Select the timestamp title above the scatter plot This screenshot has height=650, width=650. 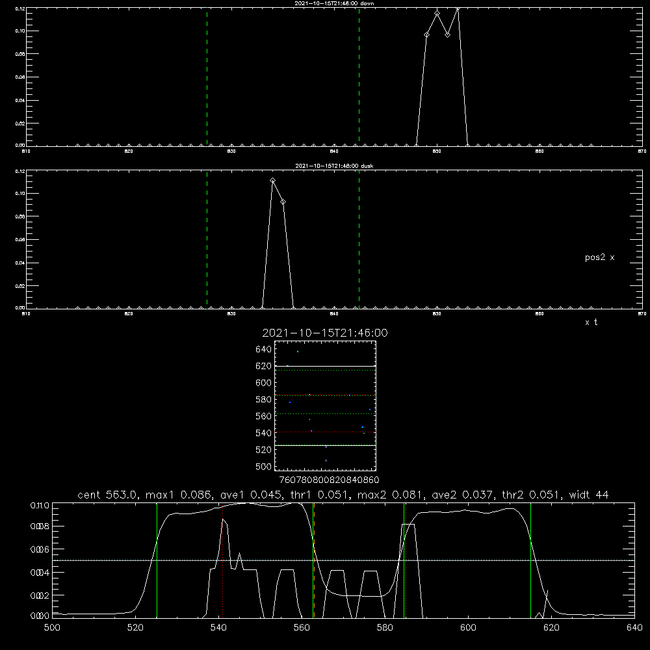[x=325, y=333]
